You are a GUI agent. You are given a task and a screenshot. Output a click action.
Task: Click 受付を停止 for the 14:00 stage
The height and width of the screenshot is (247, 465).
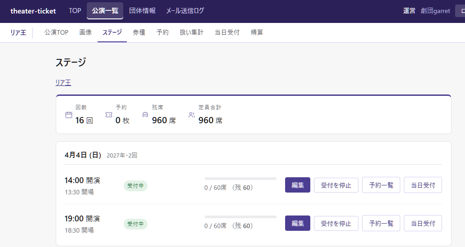pyautogui.click(x=336, y=185)
